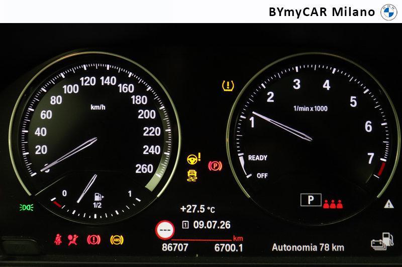Click the yellow tire pressure warning icon
Image resolution: width=402 pixels, height=267 pixels.
tap(228, 86)
